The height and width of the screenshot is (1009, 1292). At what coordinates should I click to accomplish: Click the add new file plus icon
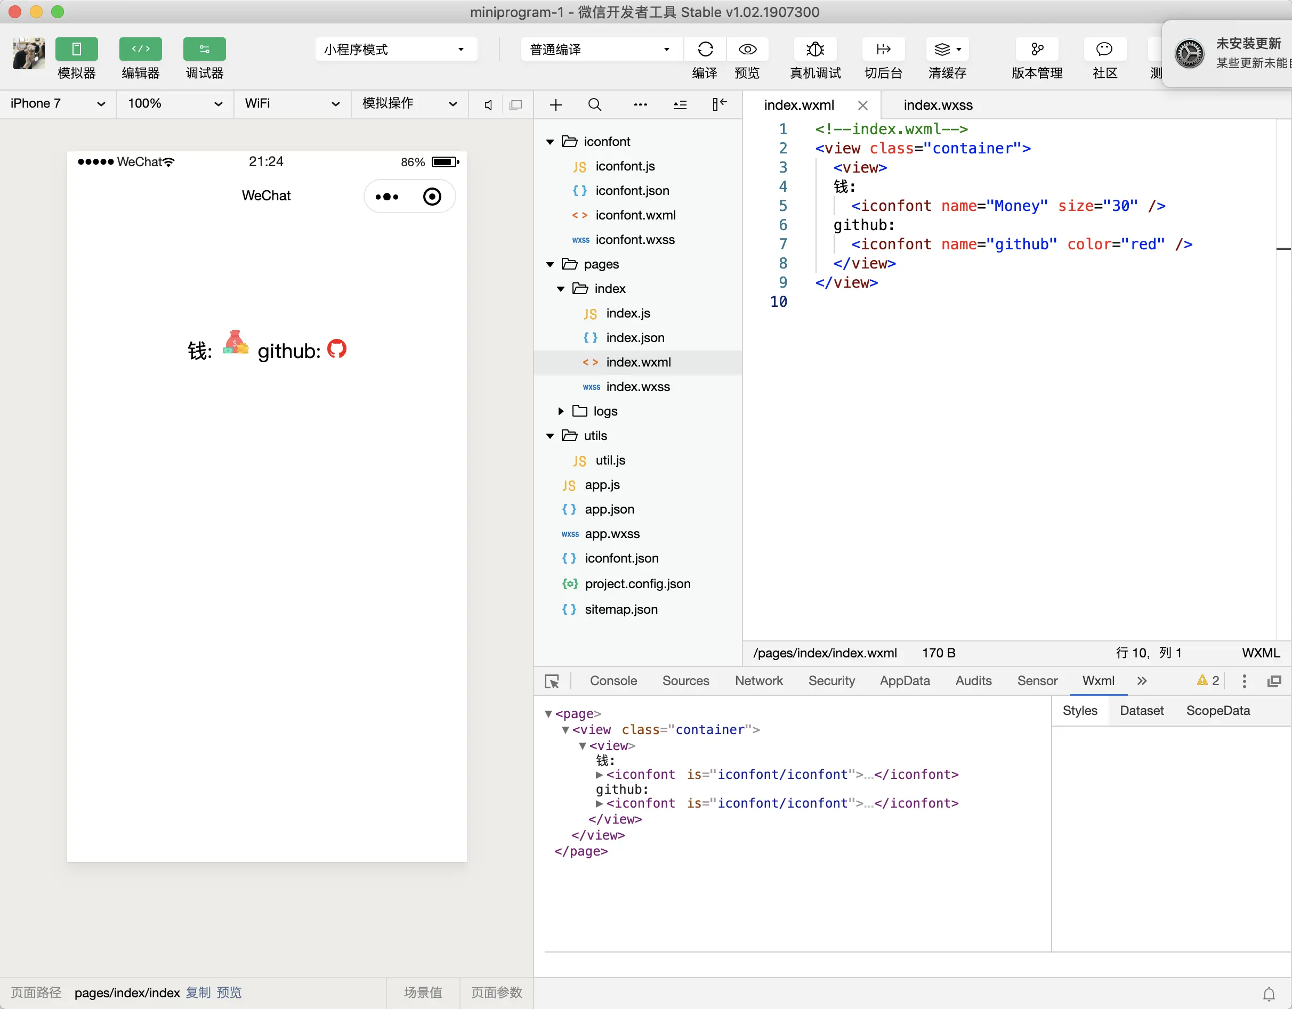click(x=555, y=105)
